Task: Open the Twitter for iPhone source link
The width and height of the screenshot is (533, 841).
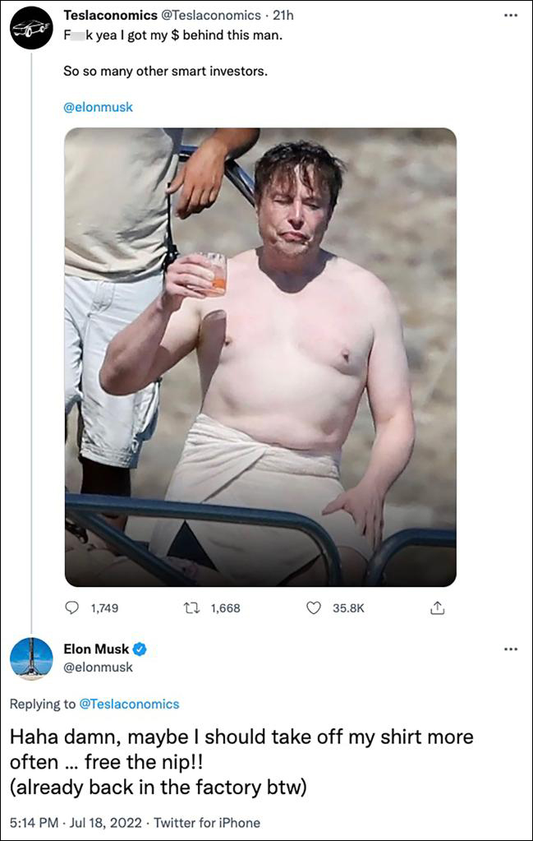Action: [207, 823]
